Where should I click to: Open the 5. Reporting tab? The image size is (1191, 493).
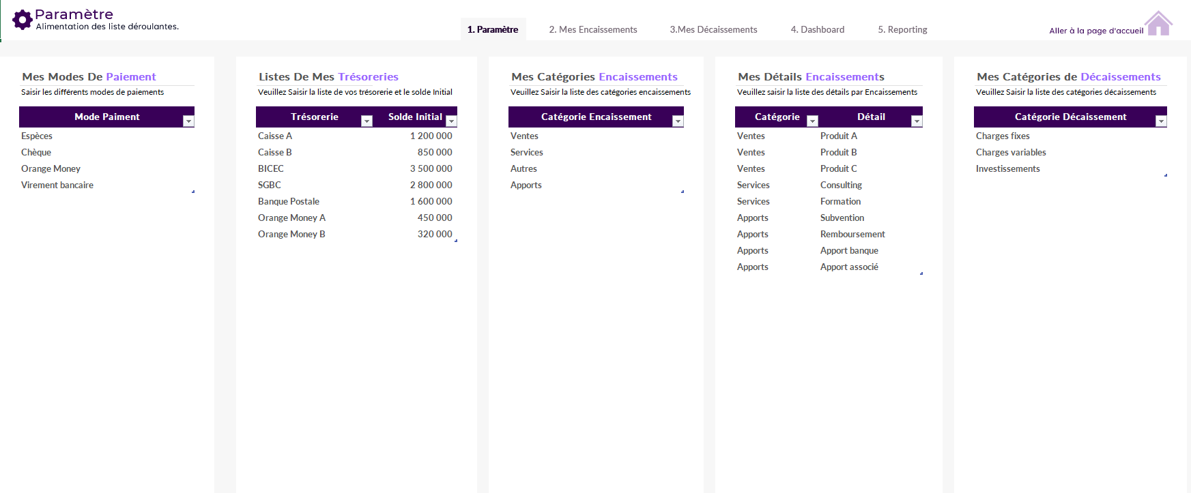902,29
